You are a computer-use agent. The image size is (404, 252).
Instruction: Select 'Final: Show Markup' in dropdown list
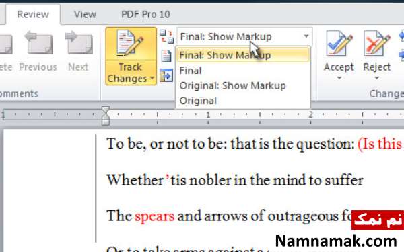pyautogui.click(x=243, y=55)
